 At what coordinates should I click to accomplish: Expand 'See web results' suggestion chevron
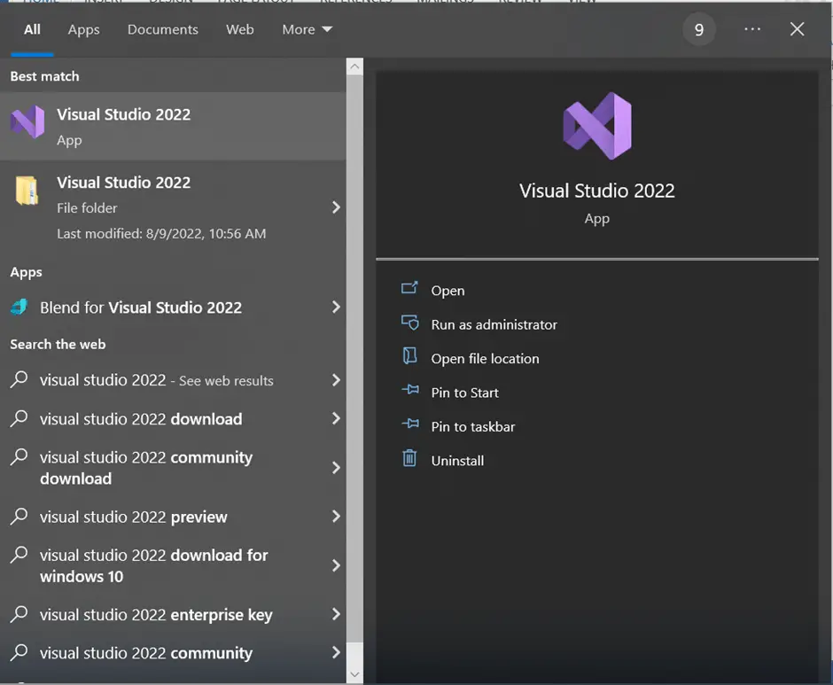[336, 380]
